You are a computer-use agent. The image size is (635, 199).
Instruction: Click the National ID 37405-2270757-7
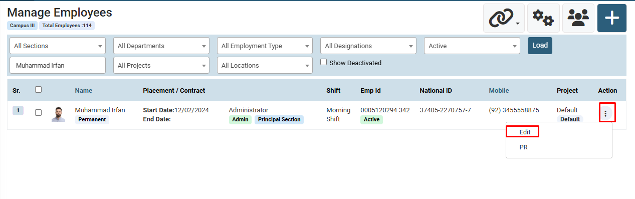445,110
